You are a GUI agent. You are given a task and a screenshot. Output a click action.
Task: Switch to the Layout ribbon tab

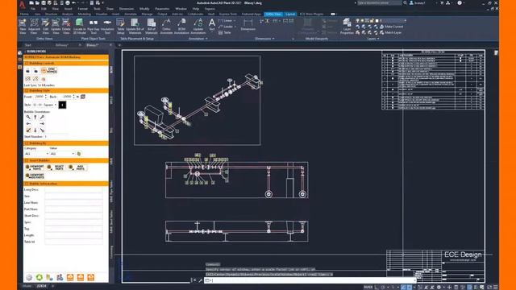point(290,14)
